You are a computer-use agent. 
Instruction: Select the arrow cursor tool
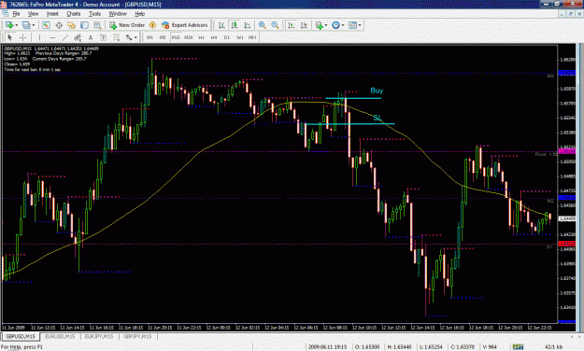point(10,37)
